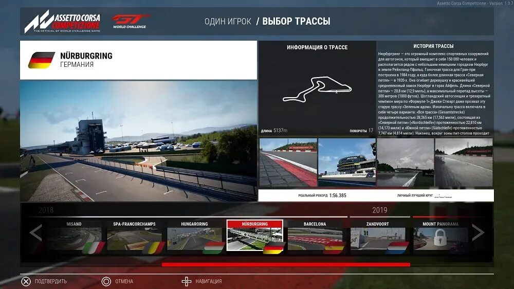Click the GT World Challenge logo
This screenshot has height=289, width=514.
click(x=131, y=21)
